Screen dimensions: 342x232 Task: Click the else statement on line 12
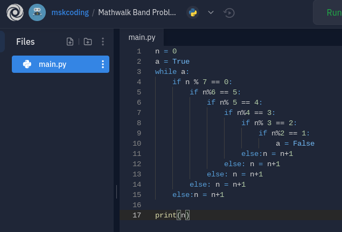(252, 164)
